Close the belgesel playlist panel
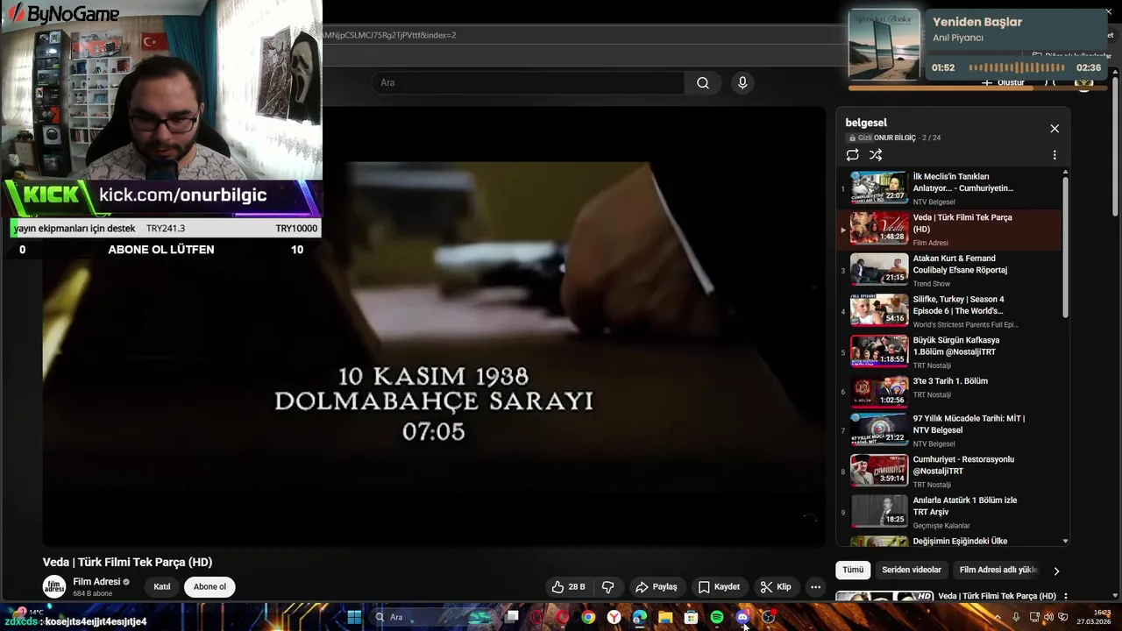 pos(1055,129)
